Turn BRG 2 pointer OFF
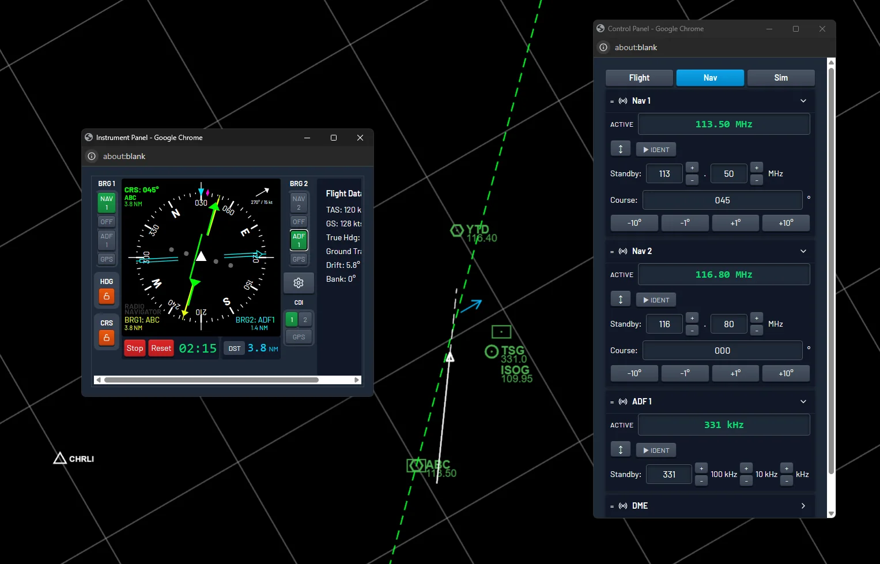The height and width of the screenshot is (564, 880). pyautogui.click(x=299, y=222)
